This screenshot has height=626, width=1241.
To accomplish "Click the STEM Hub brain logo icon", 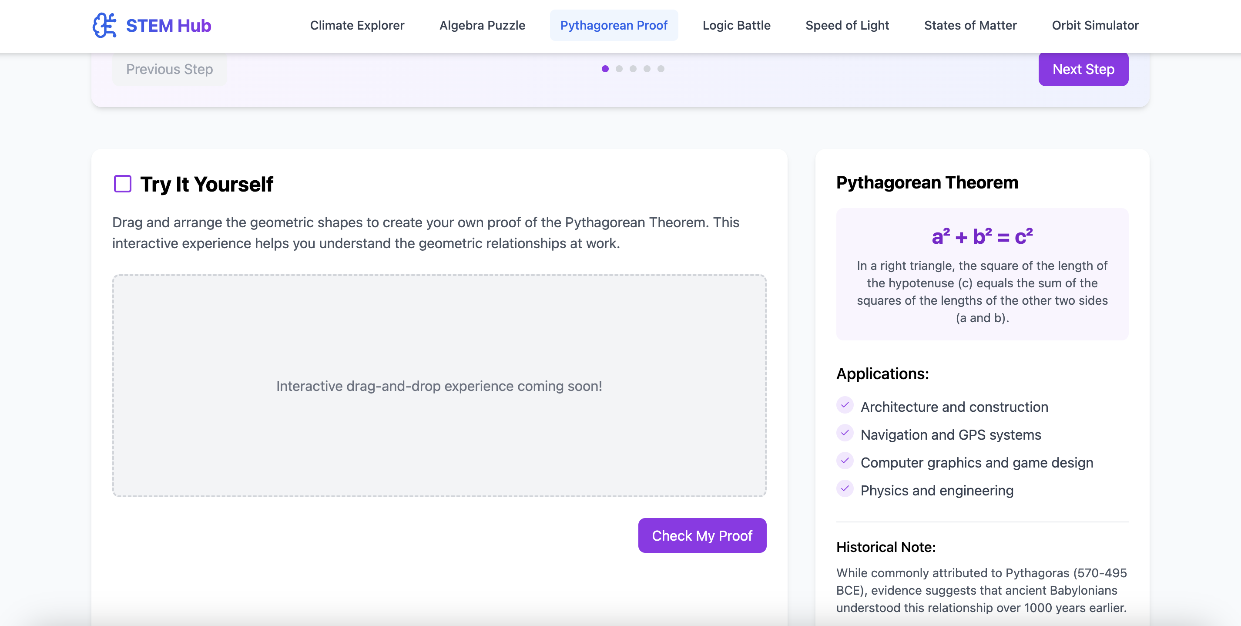I will click(104, 25).
